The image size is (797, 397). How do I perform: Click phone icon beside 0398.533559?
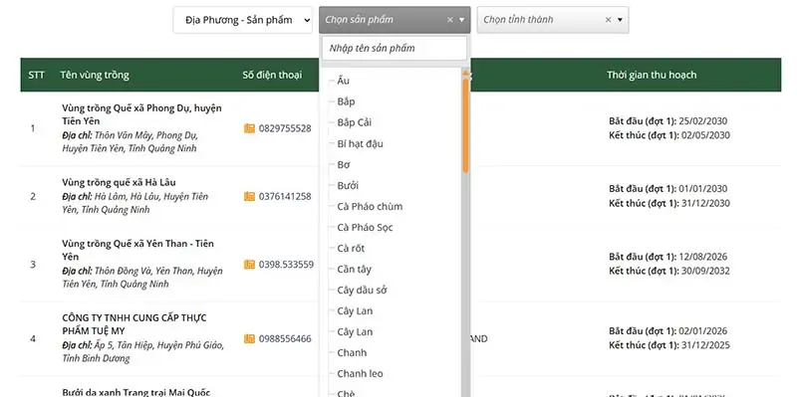tap(249, 265)
